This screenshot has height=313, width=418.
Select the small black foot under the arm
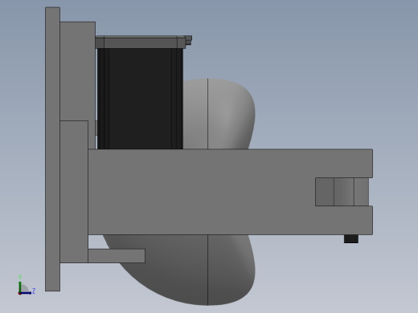tap(351, 239)
